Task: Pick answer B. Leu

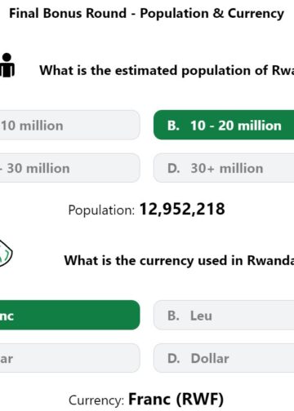Action: coord(224,315)
